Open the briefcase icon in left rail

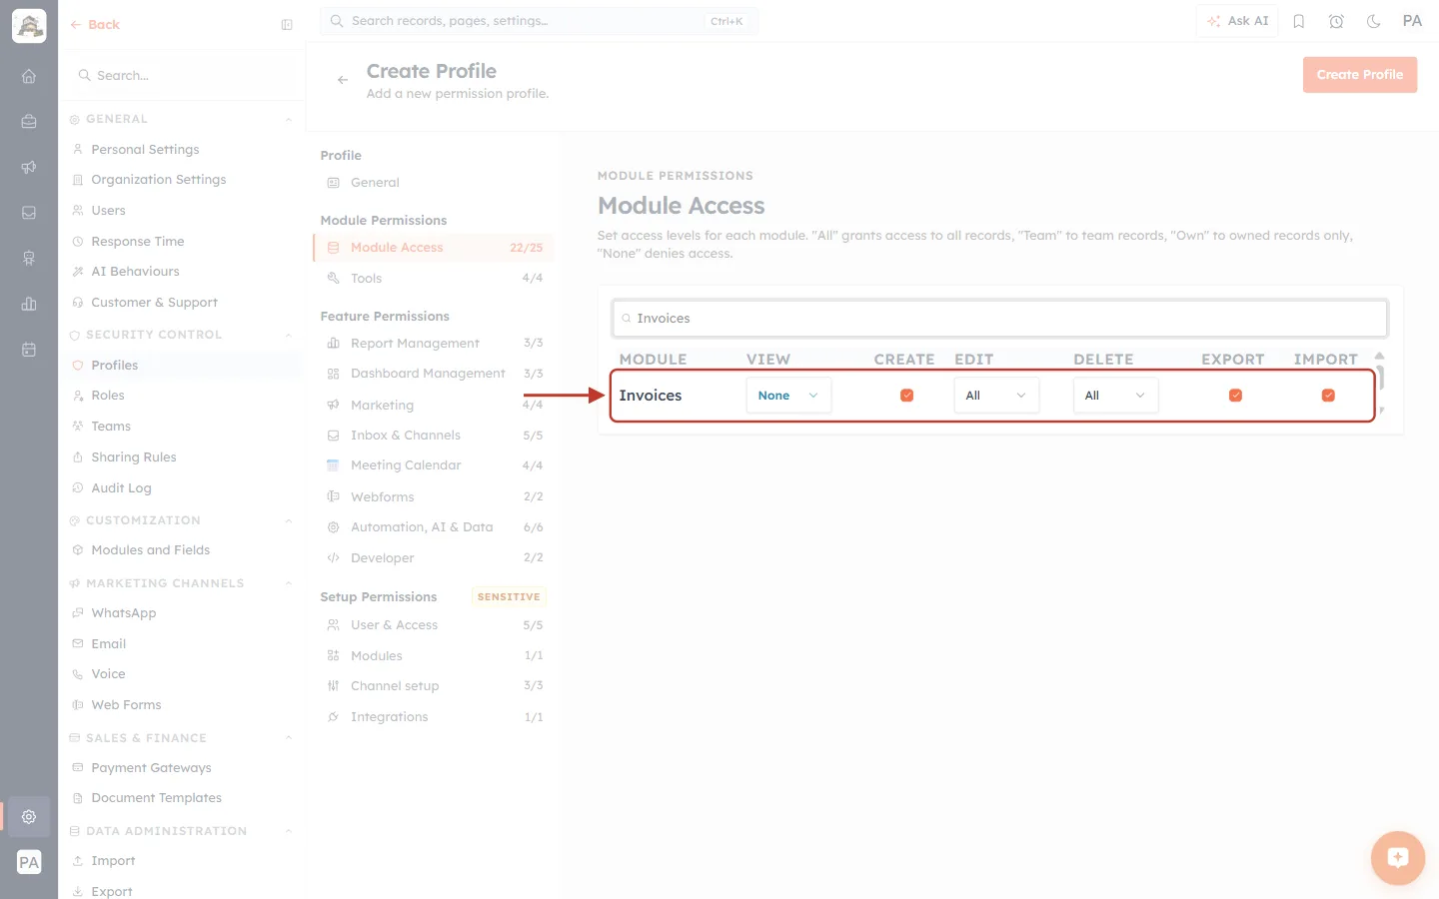29,122
